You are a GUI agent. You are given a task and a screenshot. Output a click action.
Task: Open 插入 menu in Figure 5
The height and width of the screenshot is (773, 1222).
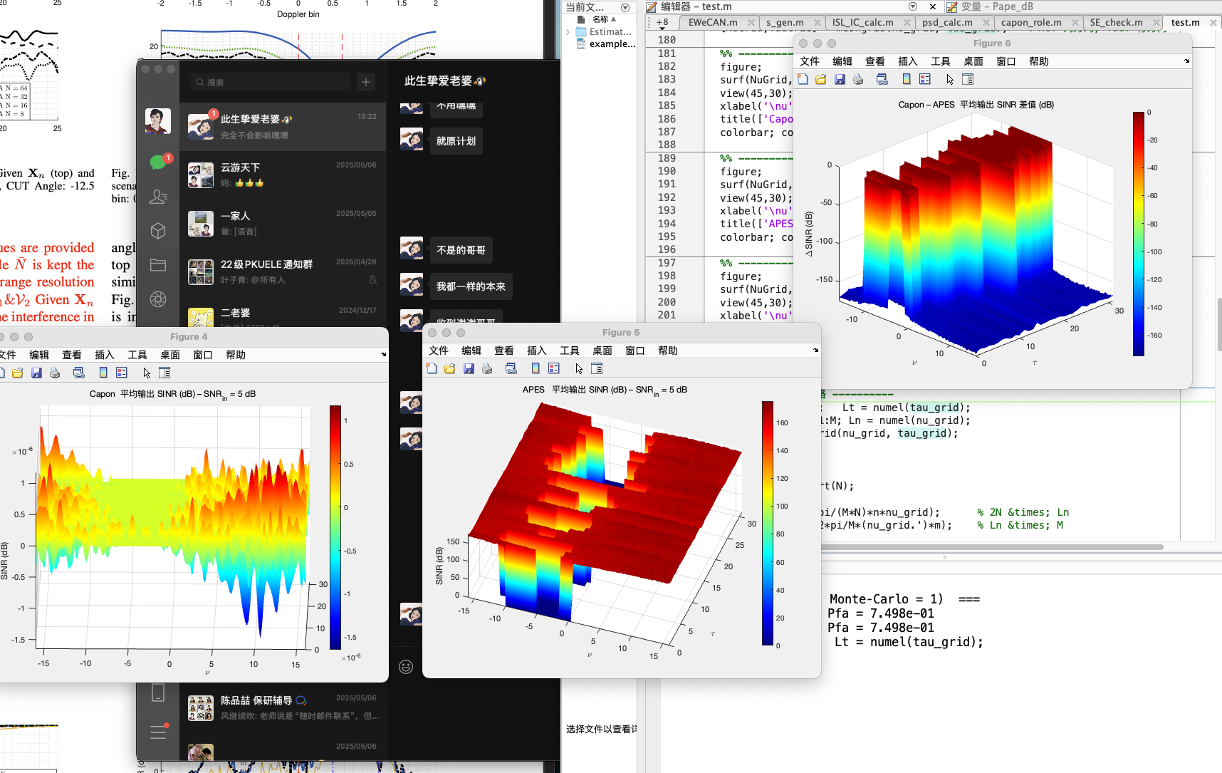(537, 351)
